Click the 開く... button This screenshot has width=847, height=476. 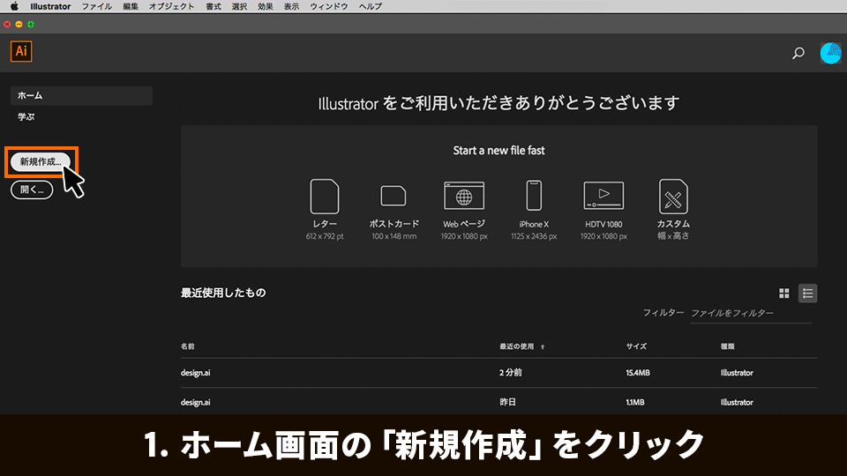point(32,190)
